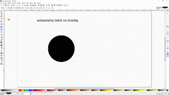
Task: Toggle snap to guides
Action: (x=168, y=56)
